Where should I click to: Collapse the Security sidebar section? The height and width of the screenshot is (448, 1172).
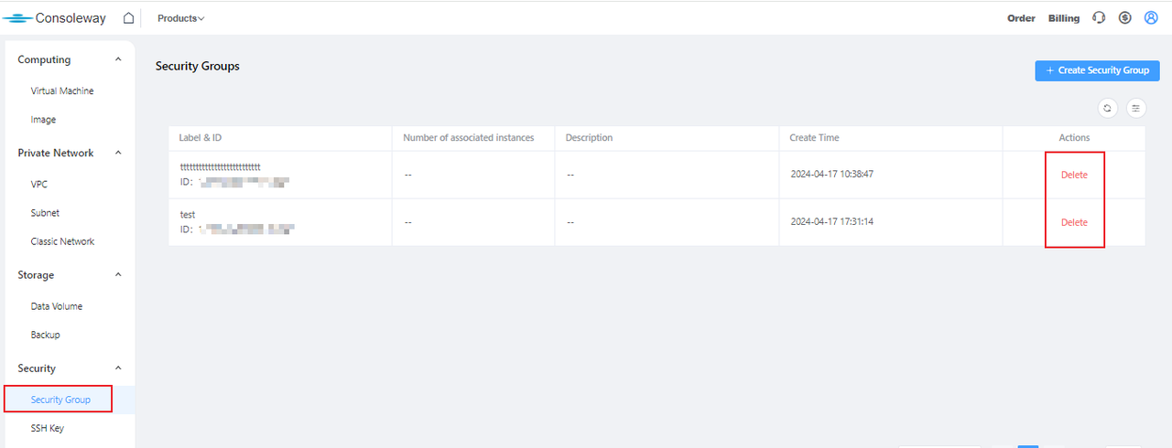tap(118, 368)
